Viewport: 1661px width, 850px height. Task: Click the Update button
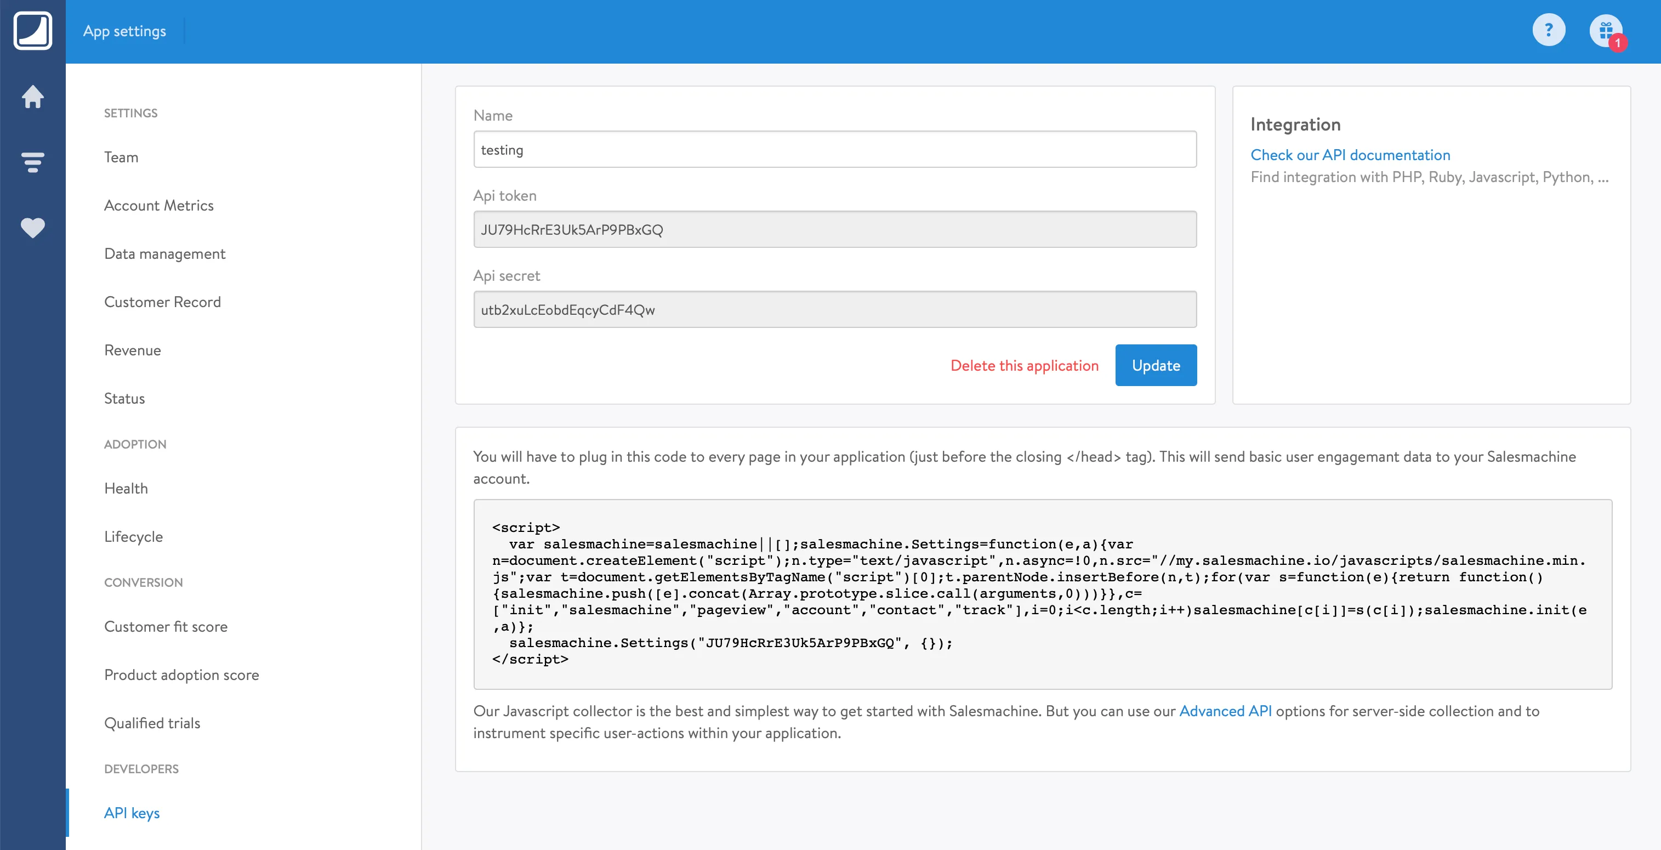[x=1156, y=366]
